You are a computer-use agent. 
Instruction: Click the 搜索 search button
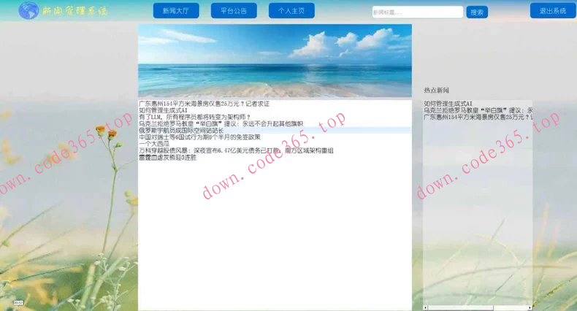[477, 12]
